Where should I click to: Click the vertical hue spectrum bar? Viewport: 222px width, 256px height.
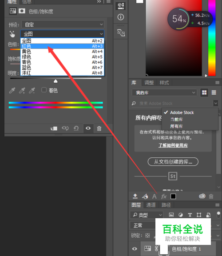coord(212,38)
